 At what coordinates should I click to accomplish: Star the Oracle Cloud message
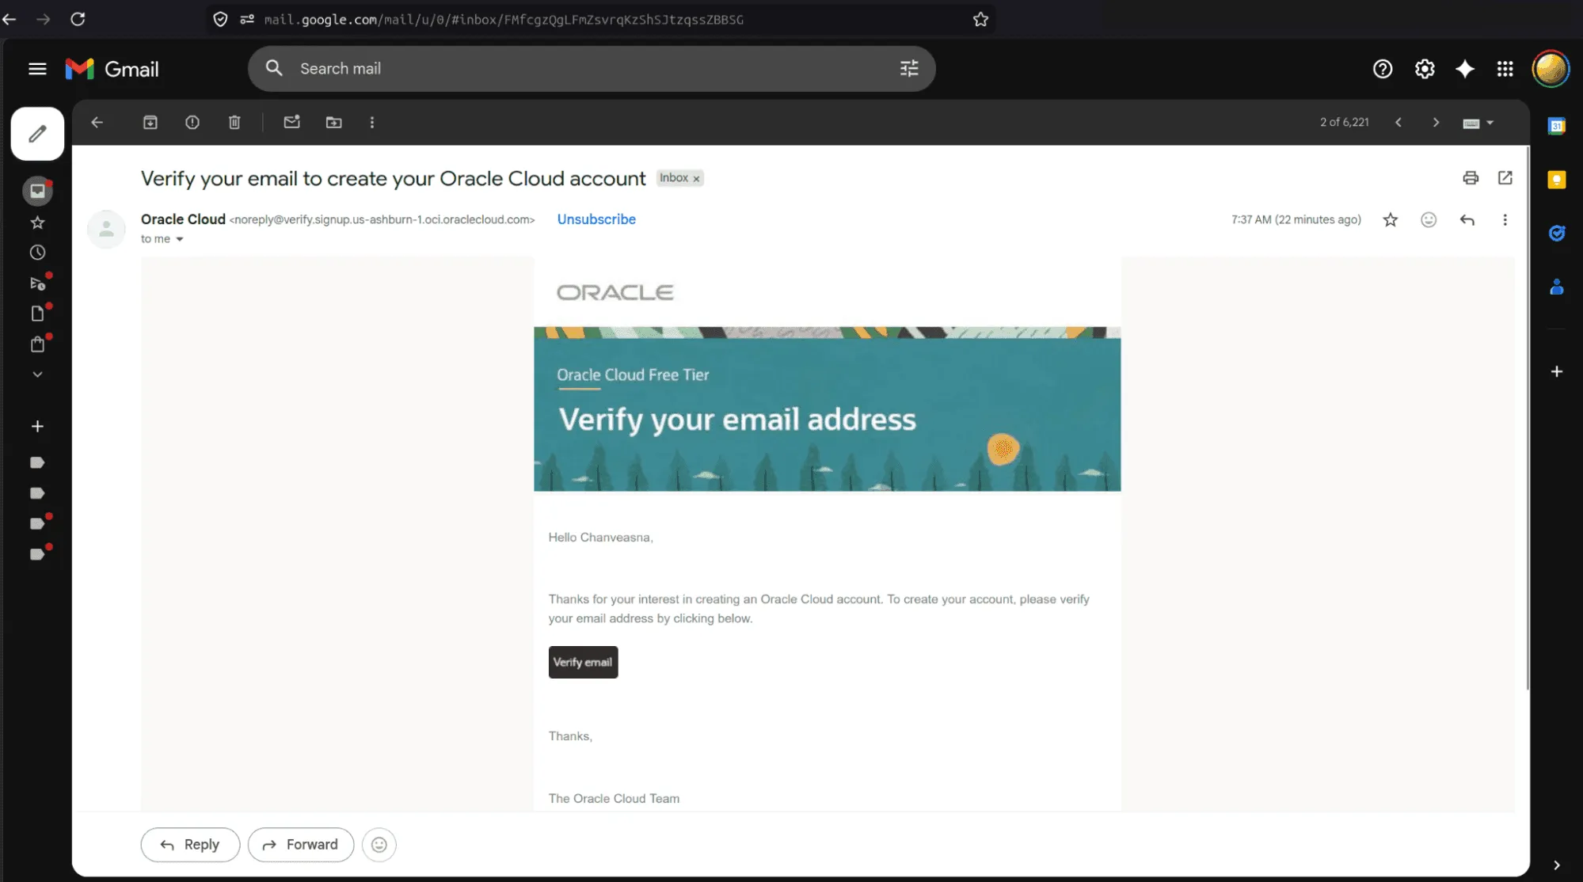pos(1391,220)
